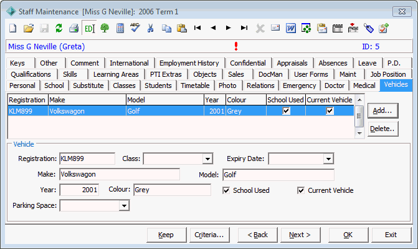
Task: Open the calculator icon
Action: 120,28
